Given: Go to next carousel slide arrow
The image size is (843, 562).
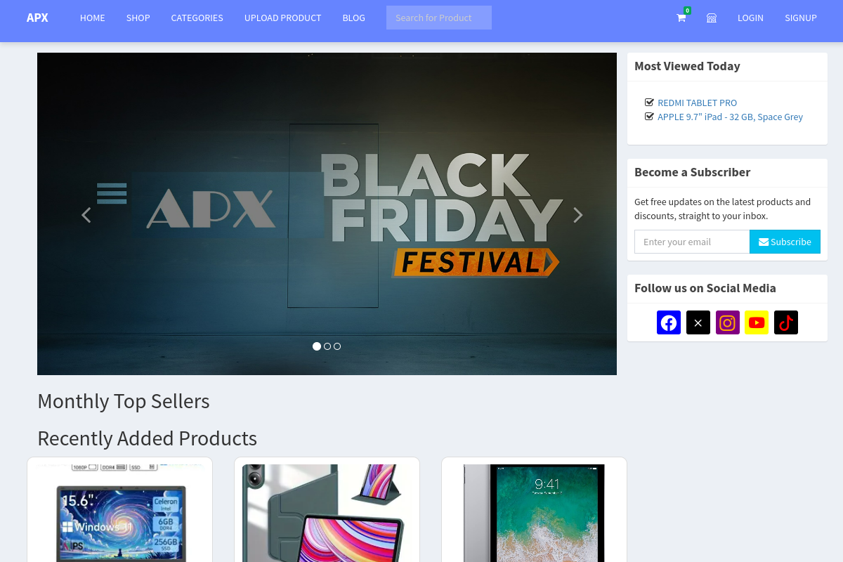Looking at the screenshot, I should click(x=577, y=215).
